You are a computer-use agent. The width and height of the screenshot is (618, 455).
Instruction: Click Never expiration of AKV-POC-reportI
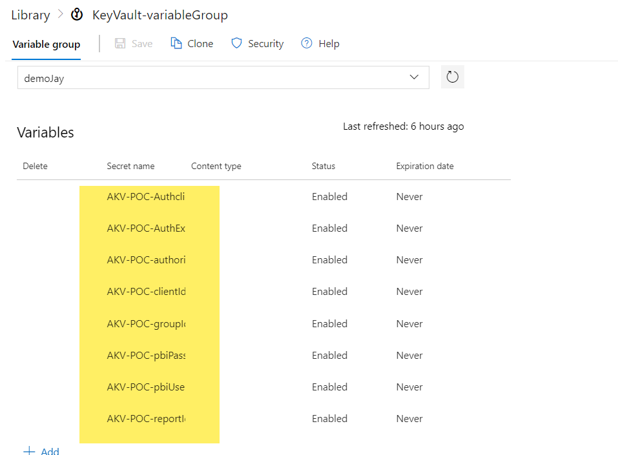click(x=409, y=418)
